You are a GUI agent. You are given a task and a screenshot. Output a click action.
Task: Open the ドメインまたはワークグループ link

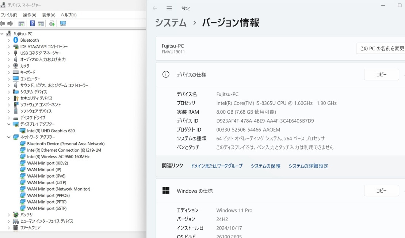(x=217, y=166)
